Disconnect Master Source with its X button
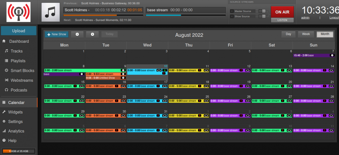Screen dimensions: 339x155 (x=232, y=11)
